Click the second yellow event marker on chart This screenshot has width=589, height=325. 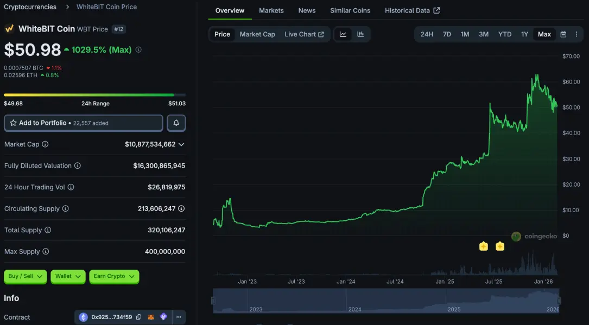click(x=499, y=246)
